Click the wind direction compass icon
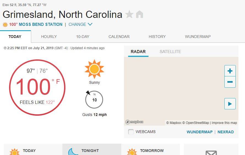This screenshot has height=155, width=245. pos(94,99)
